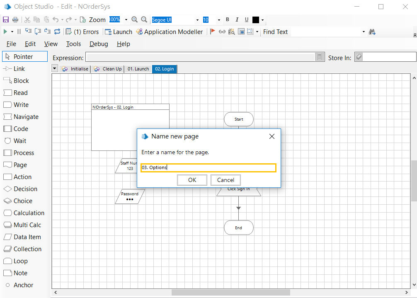Switch to the Clean Up page tab

click(108, 69)
